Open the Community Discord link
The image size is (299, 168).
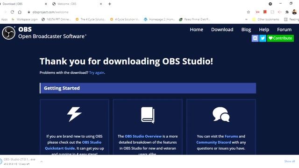pos(214,142)
